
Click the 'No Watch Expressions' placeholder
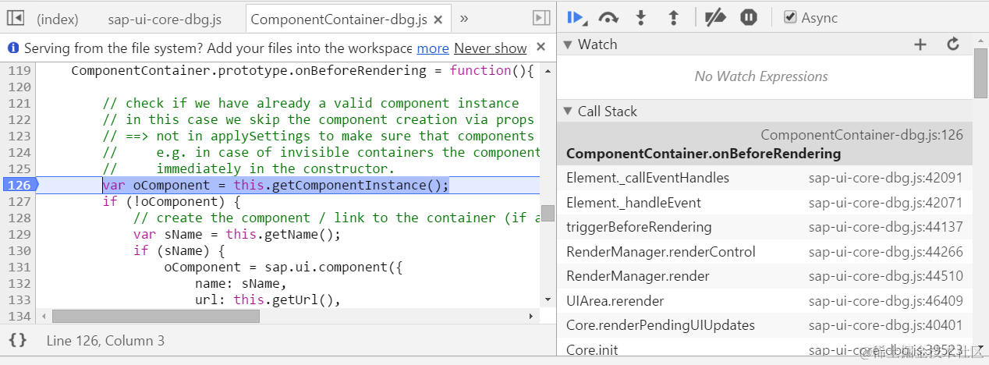click(761, 76)
